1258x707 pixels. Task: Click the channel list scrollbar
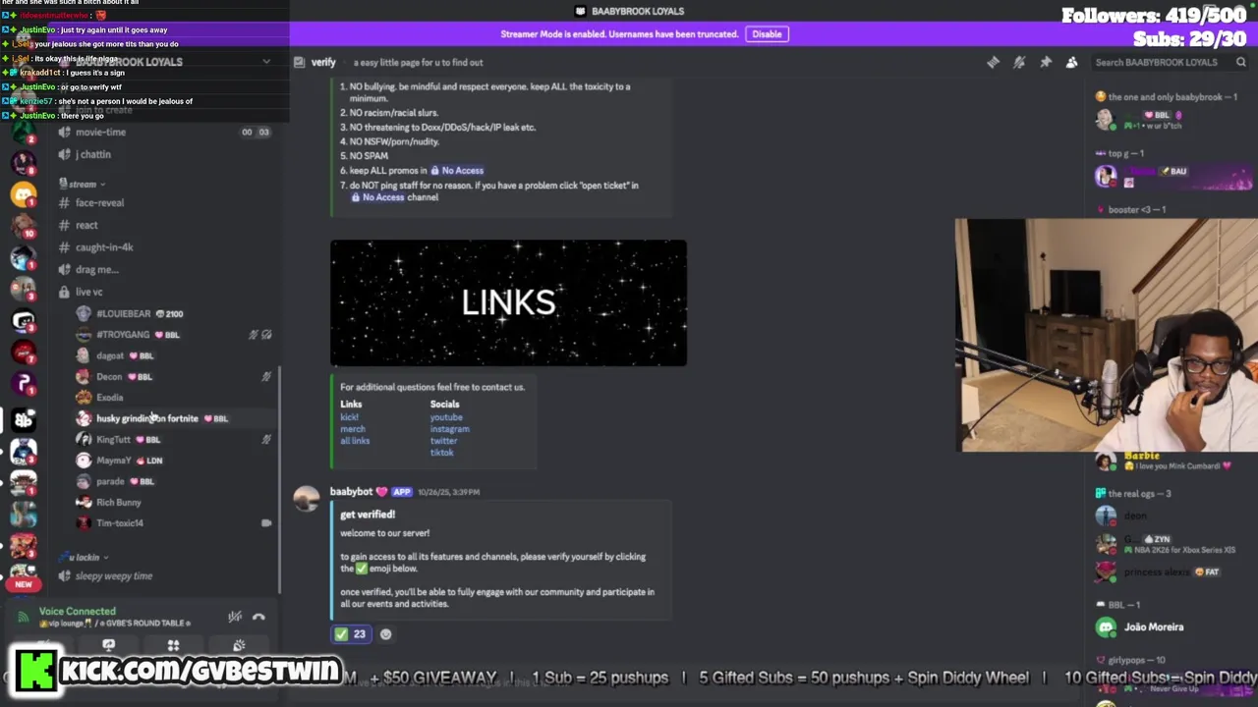pyautogui.click(x=280, y=481)
